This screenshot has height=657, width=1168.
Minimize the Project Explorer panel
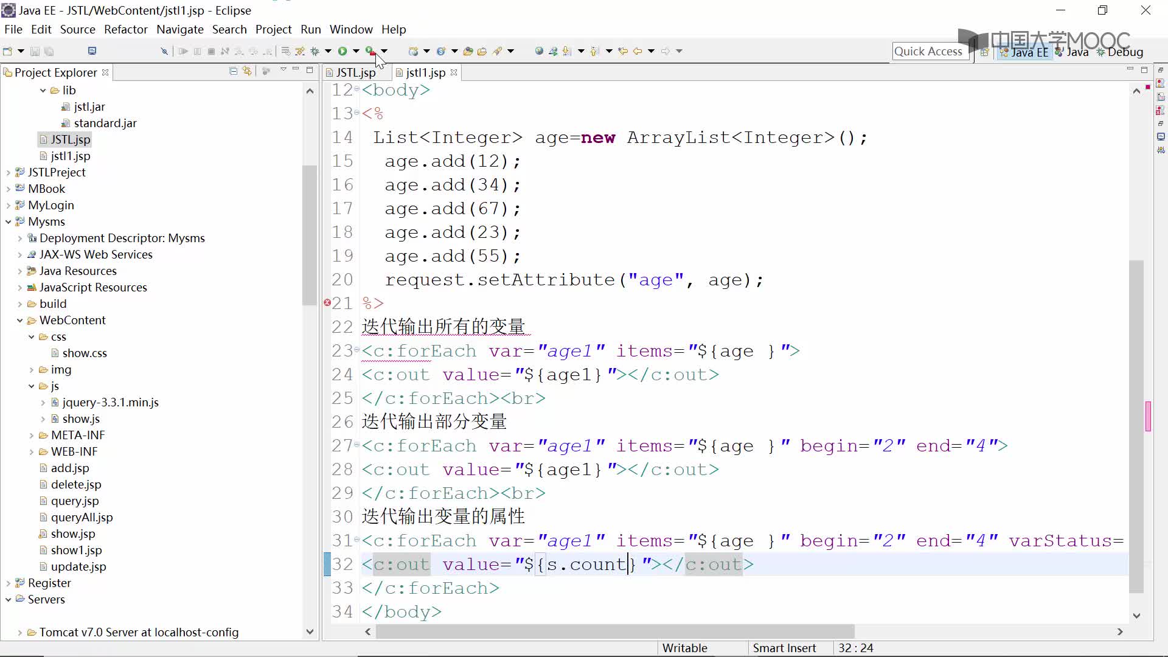[x=296, y=70]
